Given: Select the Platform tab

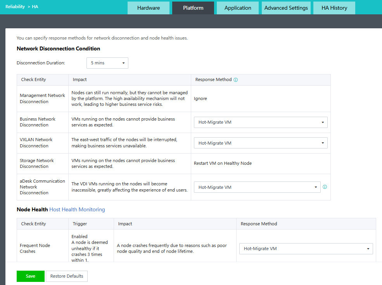Looking at the screenshot, I should coord(193,8).
